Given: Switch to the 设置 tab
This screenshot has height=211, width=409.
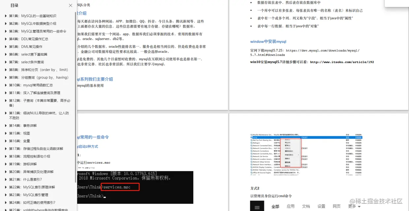Looking at the screenshot, I should [321, 206].
